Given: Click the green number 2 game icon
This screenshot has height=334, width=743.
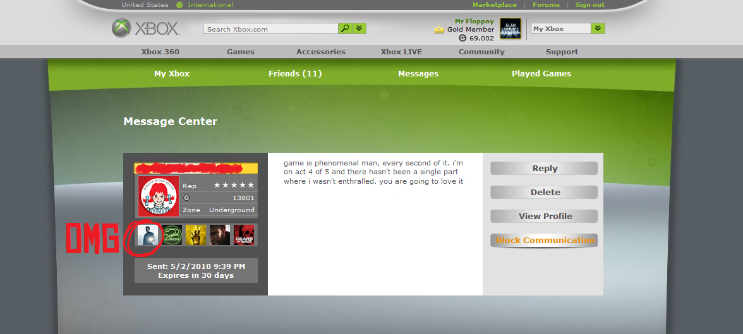Looking at the screenshot, I should point(172,235).
